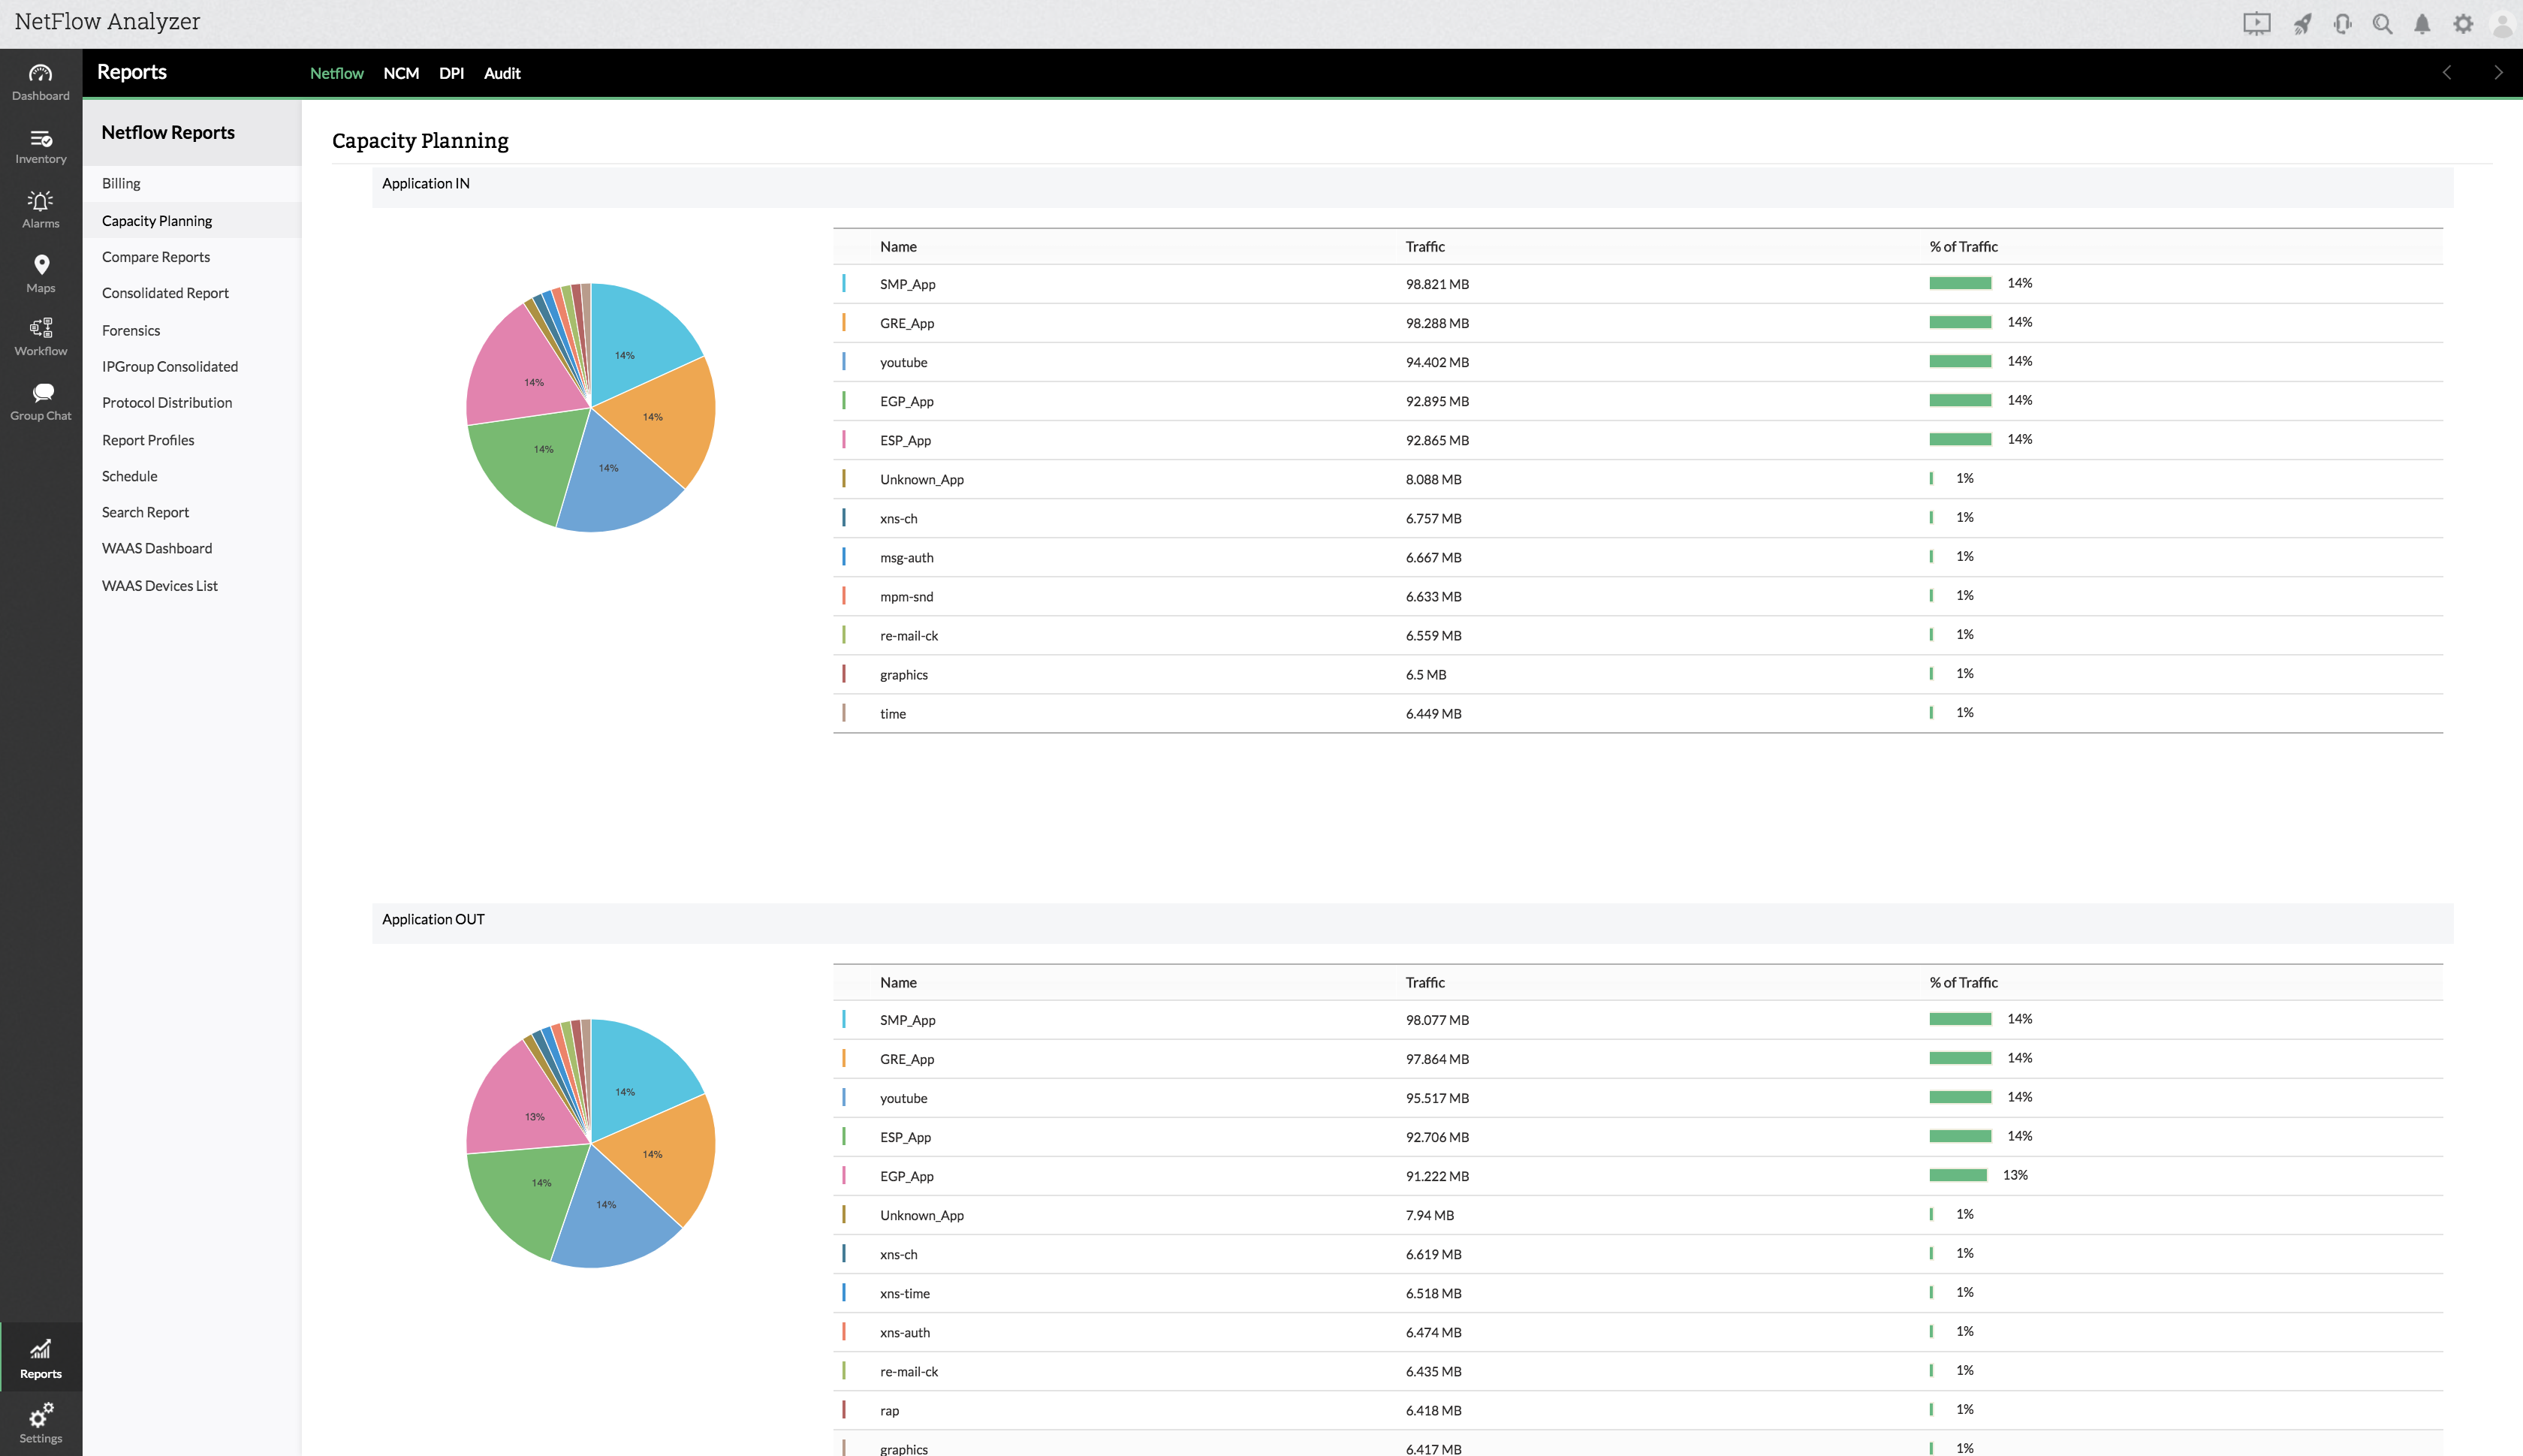This screenshot has width=2523, height=1456.
Task: Click the SMP_App row in Application IN table
Action: pos(907,284)
